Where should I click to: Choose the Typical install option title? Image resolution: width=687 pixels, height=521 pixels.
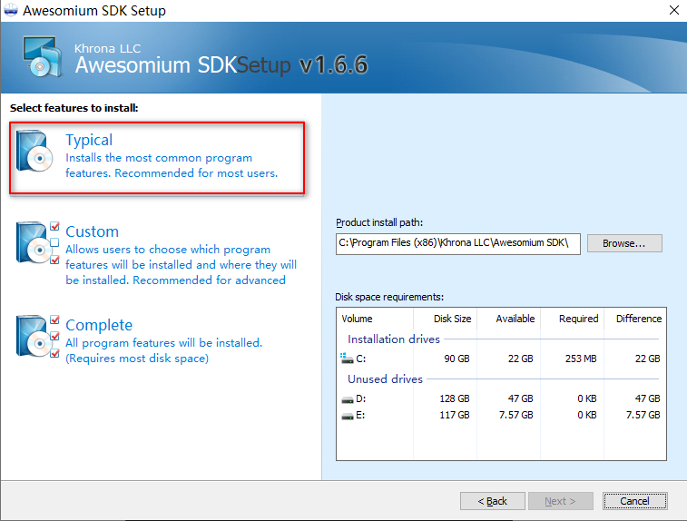coord(89,140)
